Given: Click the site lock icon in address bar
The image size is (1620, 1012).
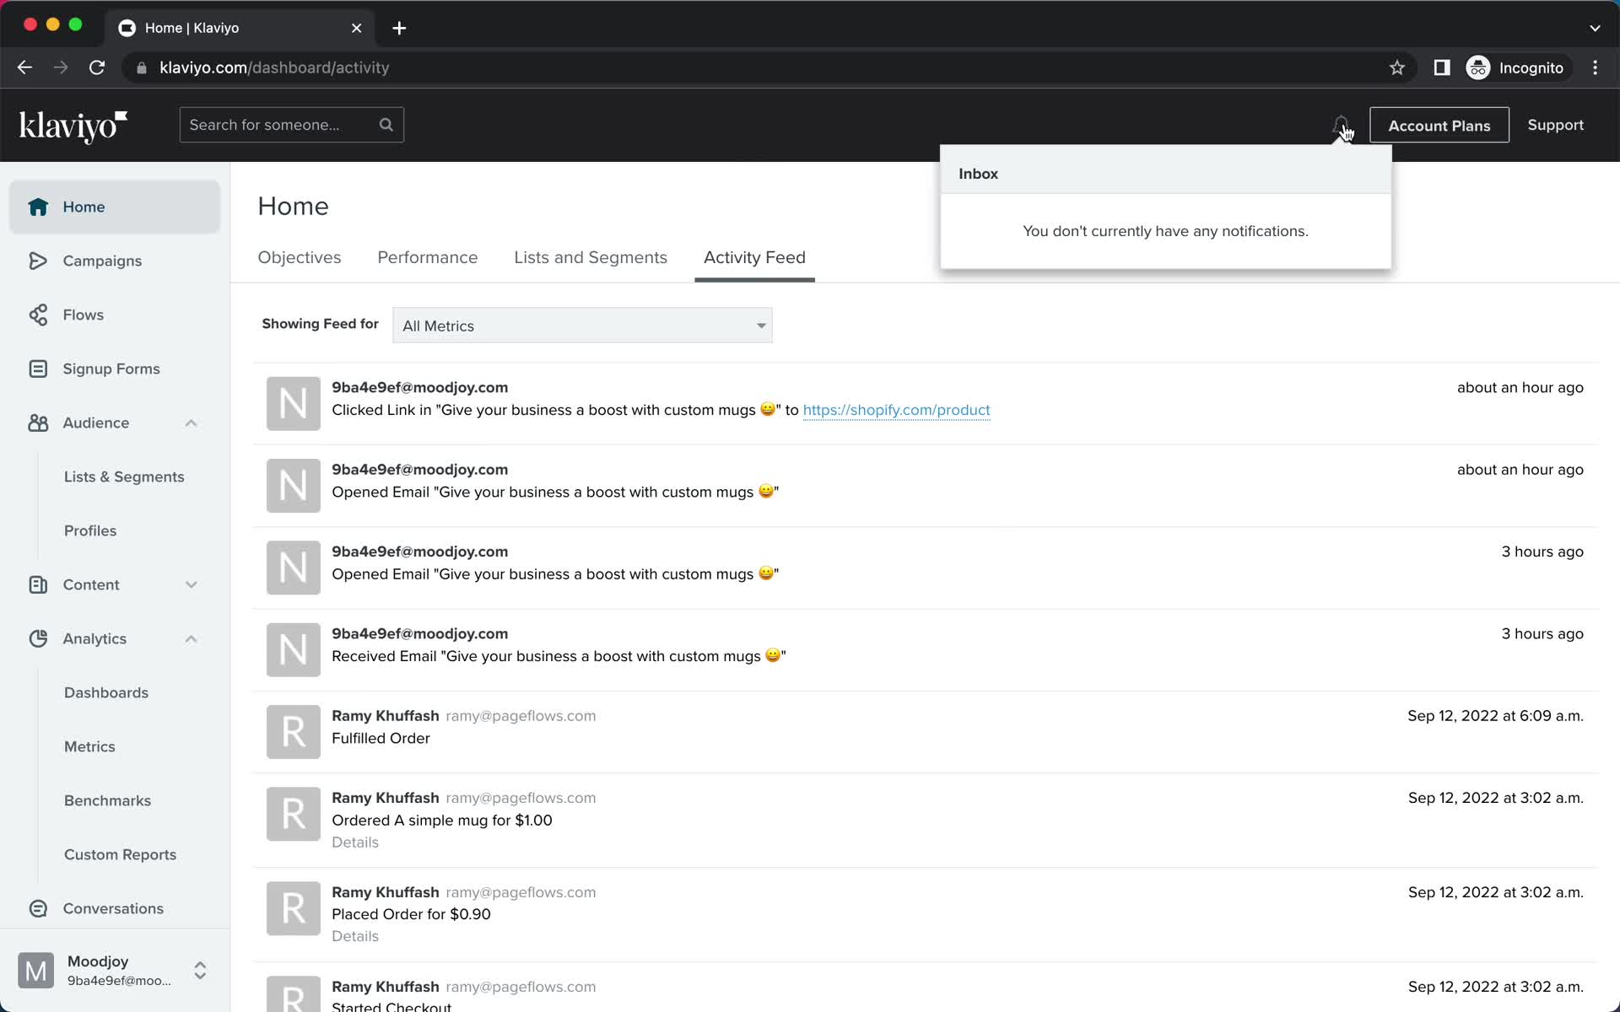Looking at the screenshot, I should click(142, 67).
